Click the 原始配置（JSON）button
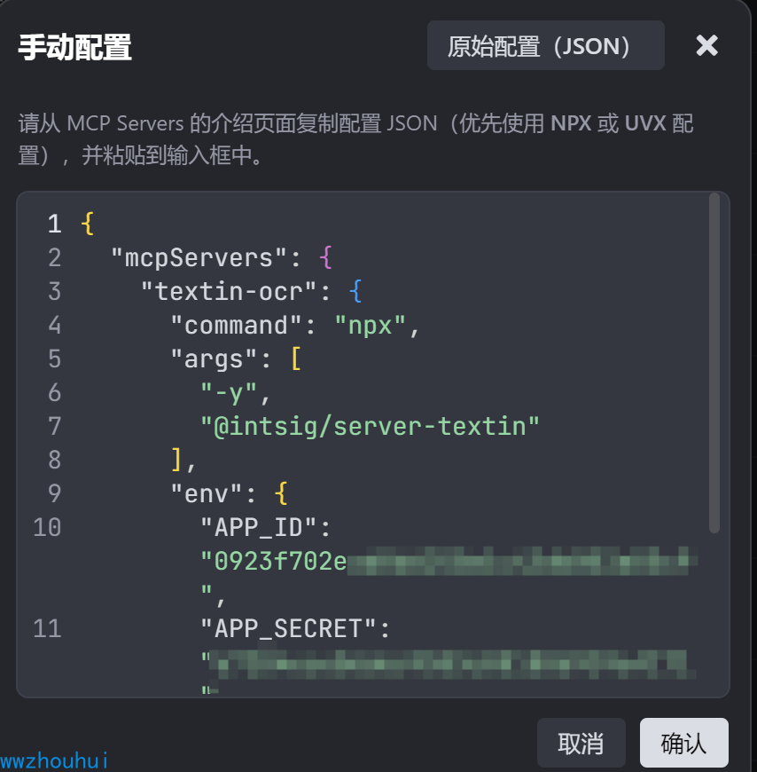Viewport: 757px width, 772px height. pyautogui.click(x=545, y=46)
